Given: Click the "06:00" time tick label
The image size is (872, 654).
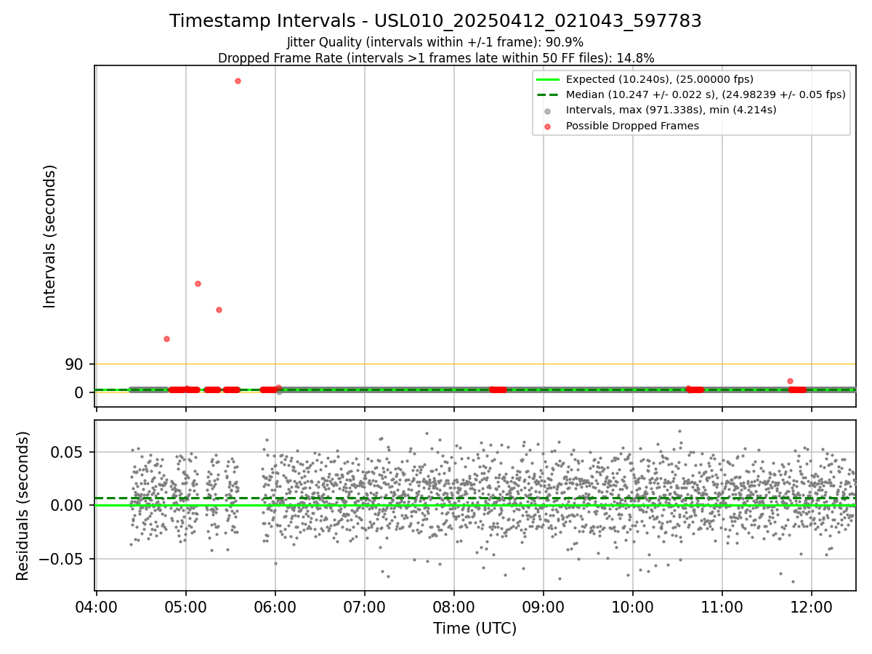Looking at the screenshot, I should click(275, 608).
